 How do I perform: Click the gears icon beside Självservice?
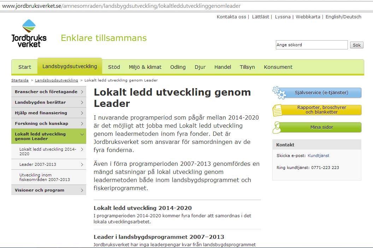[x=279, y=93]
